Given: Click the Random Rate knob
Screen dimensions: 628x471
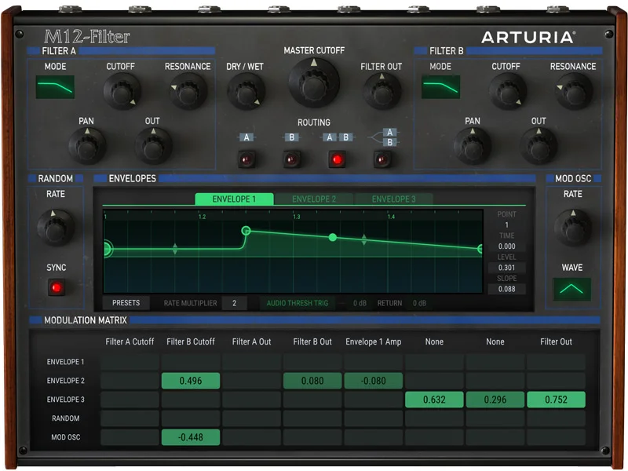Looking at the screenshot, I should click(55, 228).
